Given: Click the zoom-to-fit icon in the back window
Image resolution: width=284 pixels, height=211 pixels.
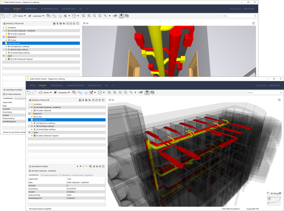Looking at the screenshot, I should (x=83, y=16).
